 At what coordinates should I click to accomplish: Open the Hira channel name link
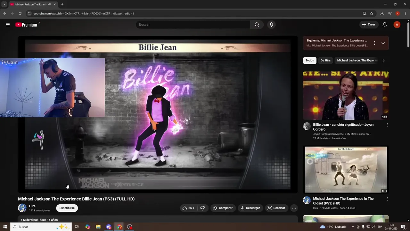32,206
